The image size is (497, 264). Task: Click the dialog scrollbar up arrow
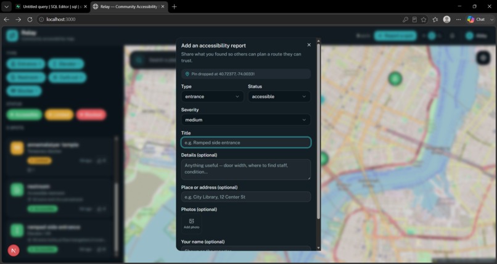click(x=319, y=41)
